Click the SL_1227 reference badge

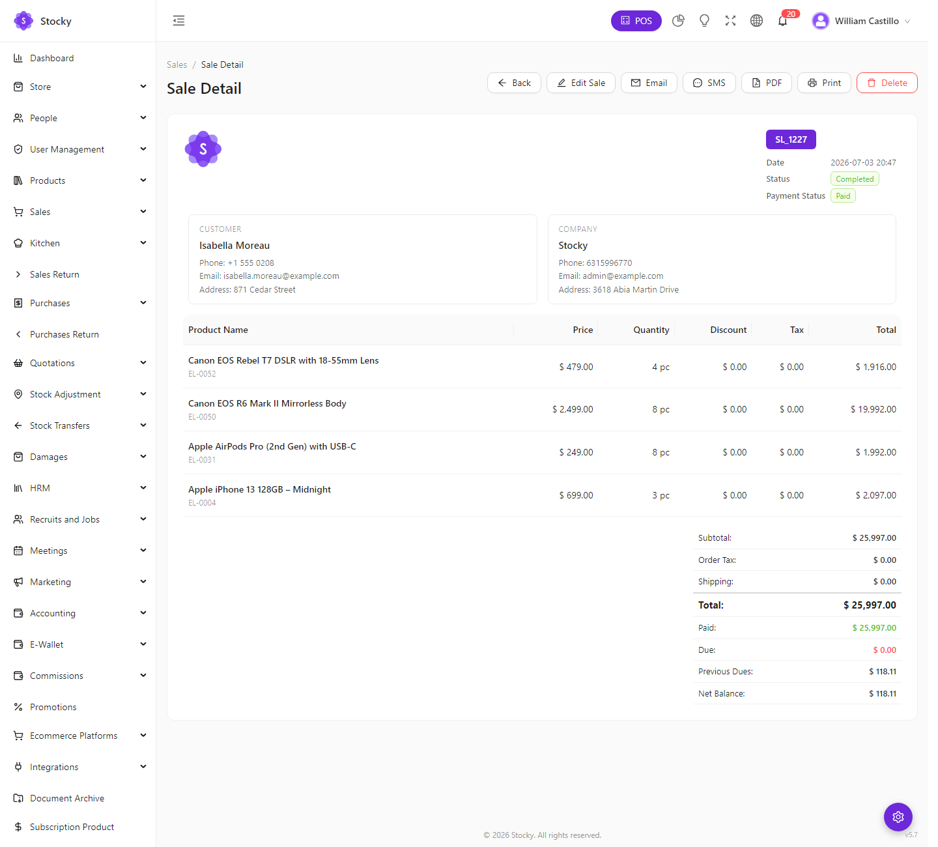tap(791, 139)
